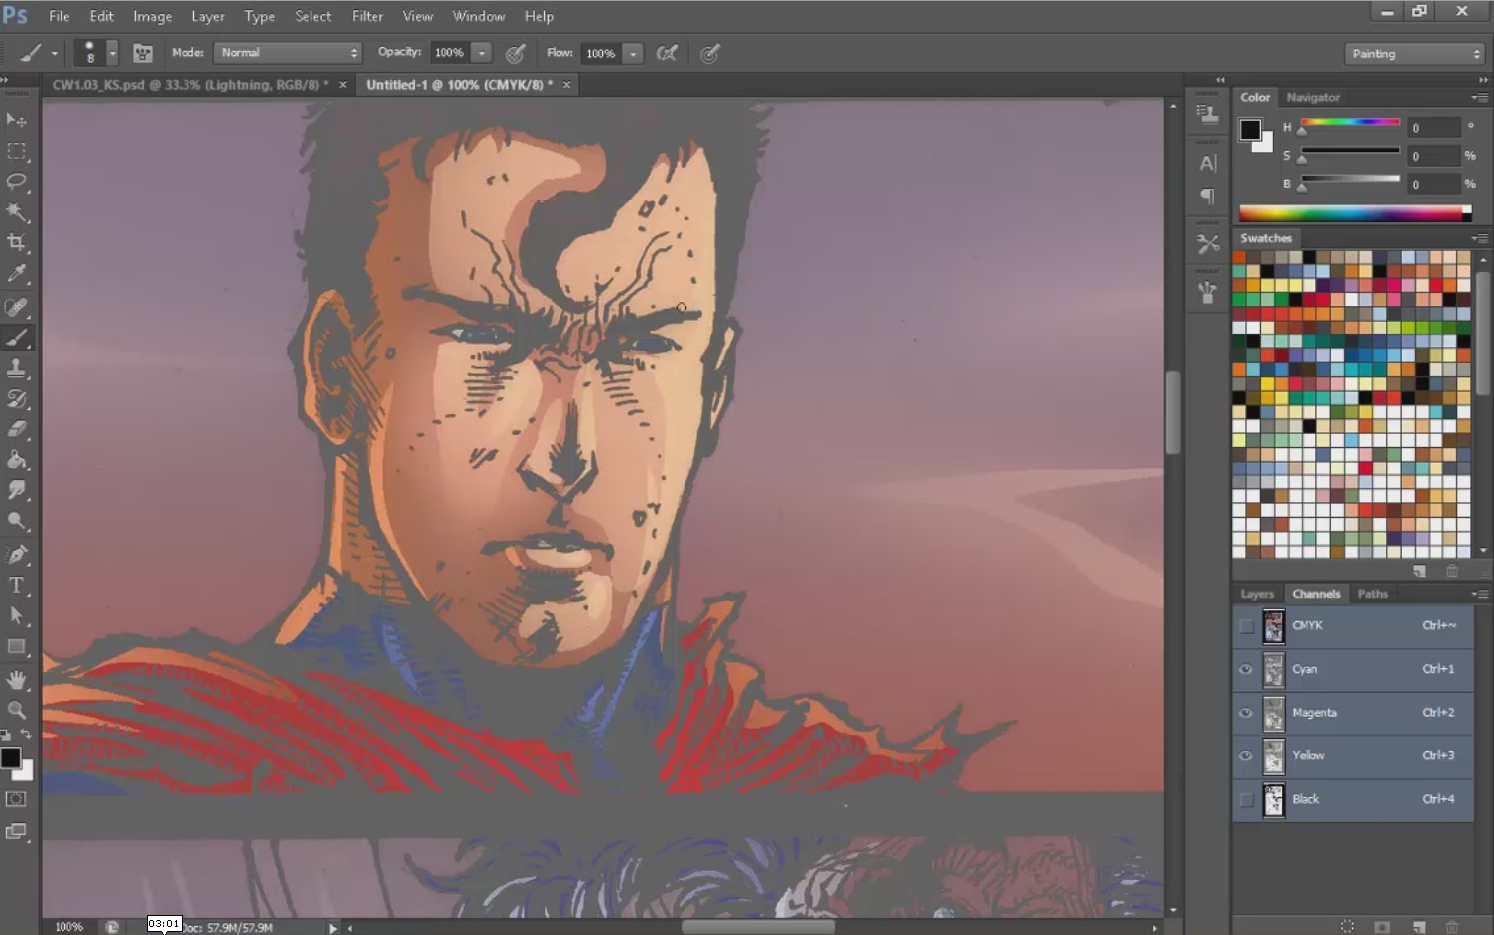This screenshot has width=1494, height=935.
Task: Select the Smudge tool
Action: 17,491
